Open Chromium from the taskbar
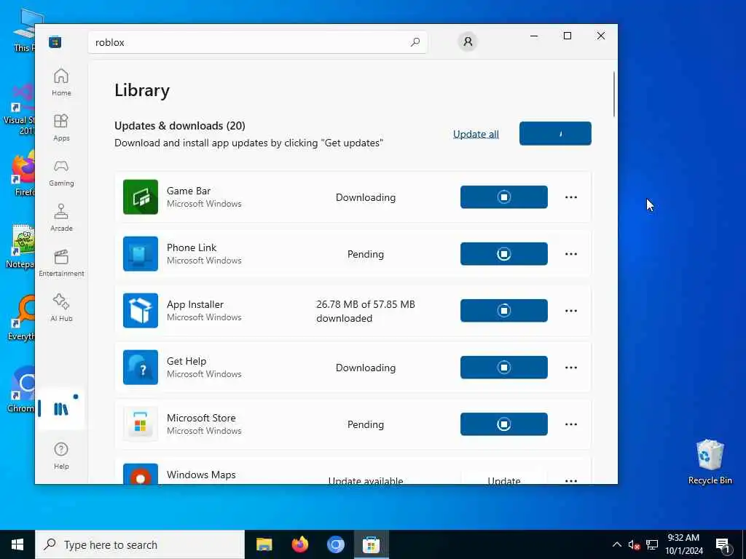Viewport: 746px width, 559px height. 335,544
